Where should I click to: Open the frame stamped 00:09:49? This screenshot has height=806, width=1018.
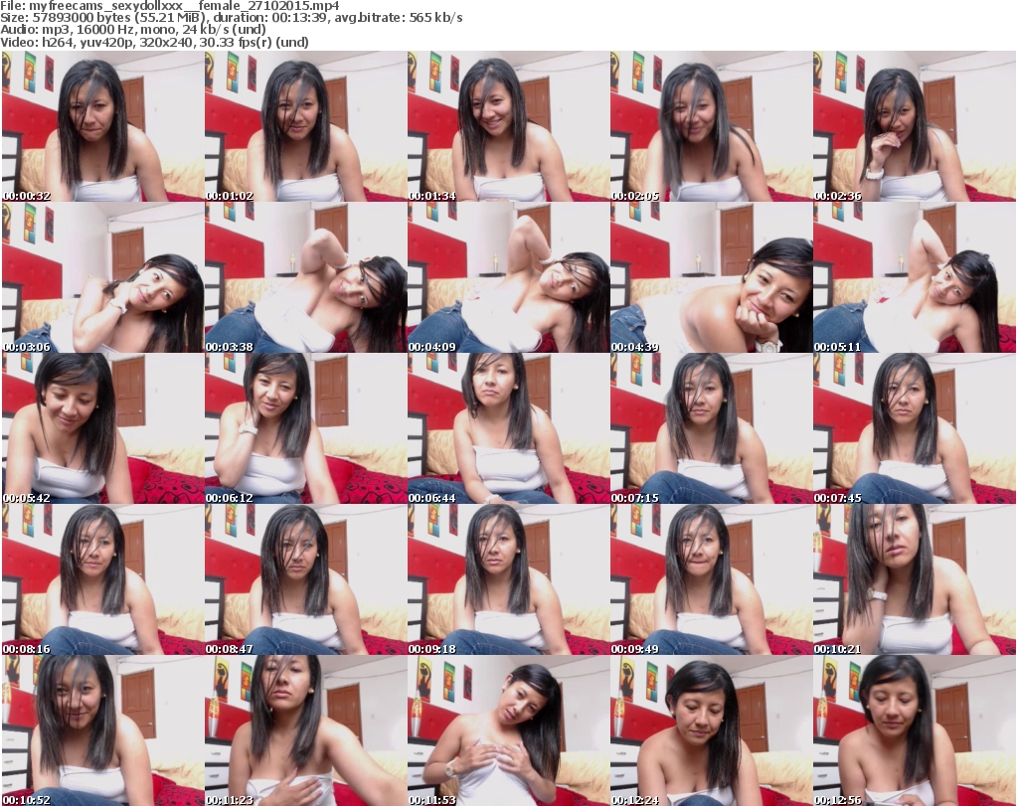[711, 579]
